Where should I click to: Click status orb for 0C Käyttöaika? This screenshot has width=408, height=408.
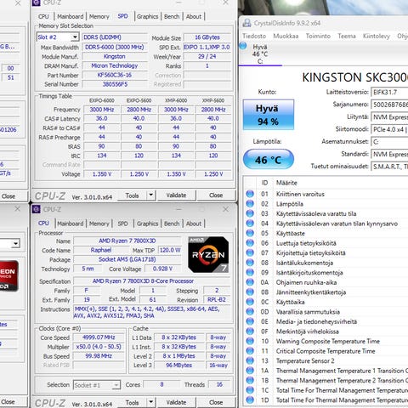pos(250,302)
